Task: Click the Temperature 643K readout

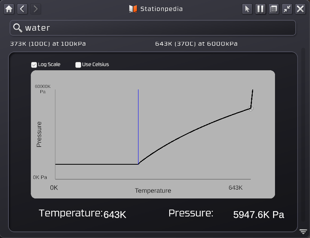Action: click(x=115, y=214)
